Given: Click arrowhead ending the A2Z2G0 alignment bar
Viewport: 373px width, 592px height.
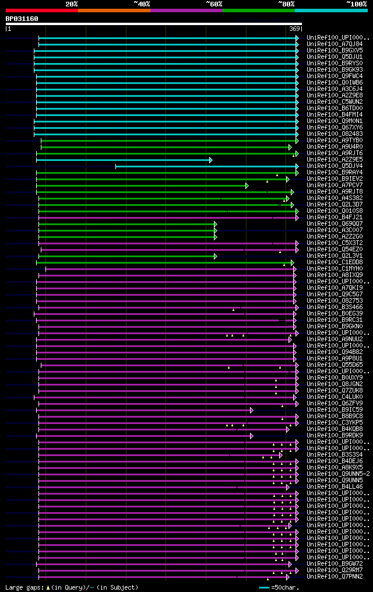Looking at the screenshot, I should click(216, 237).
